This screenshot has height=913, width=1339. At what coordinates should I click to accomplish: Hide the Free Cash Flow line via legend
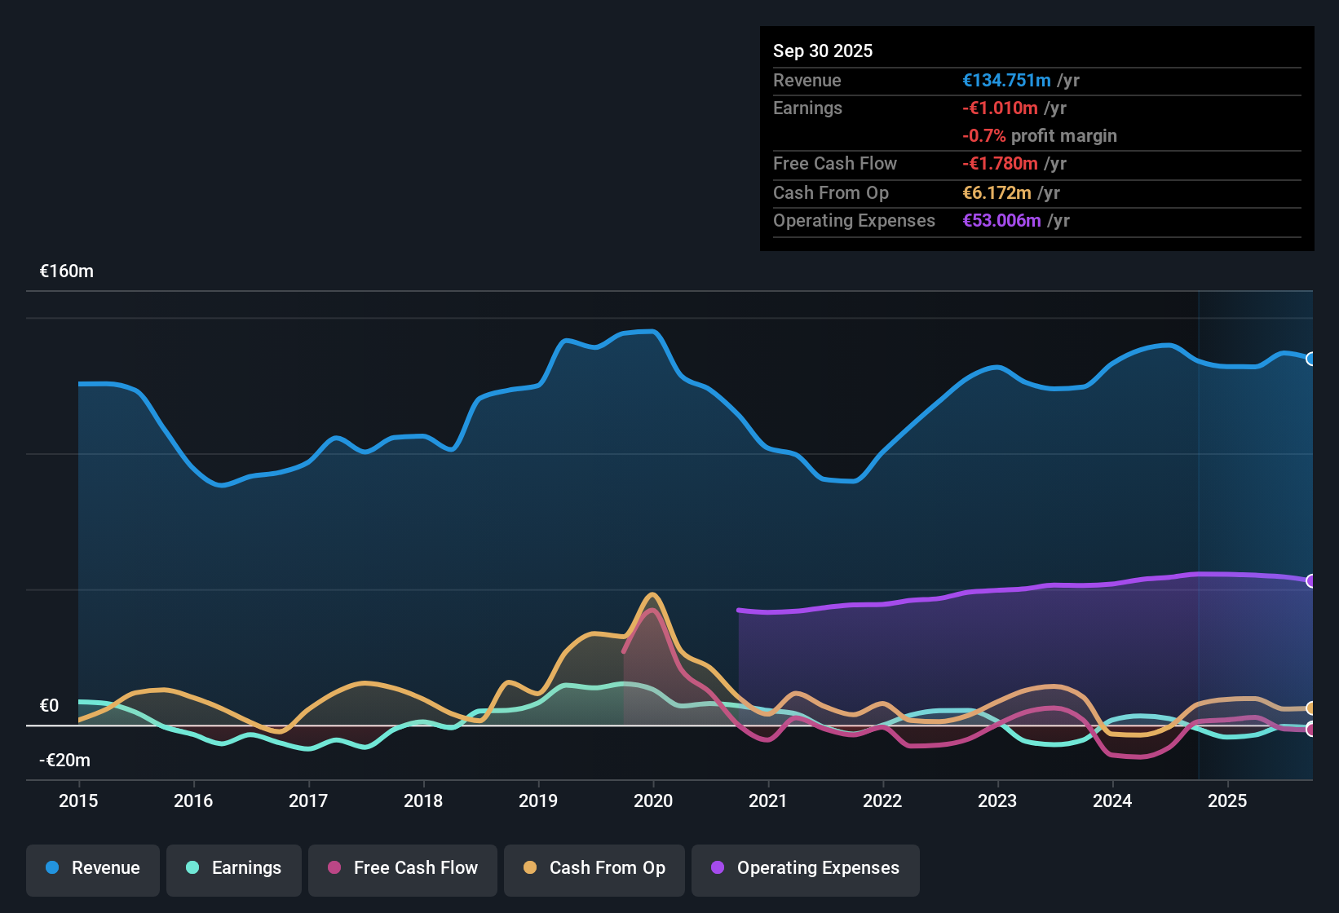point(402,868)
